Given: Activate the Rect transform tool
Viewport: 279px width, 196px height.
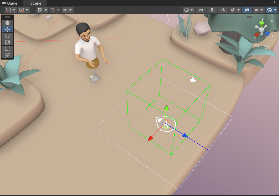Looking at the screenshot, I should tap(7, 49).
